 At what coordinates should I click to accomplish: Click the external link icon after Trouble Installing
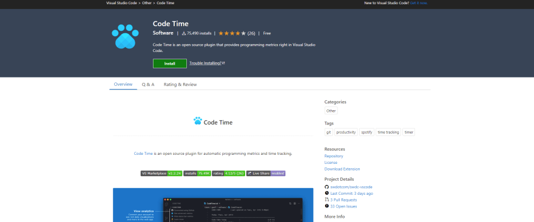223,63
